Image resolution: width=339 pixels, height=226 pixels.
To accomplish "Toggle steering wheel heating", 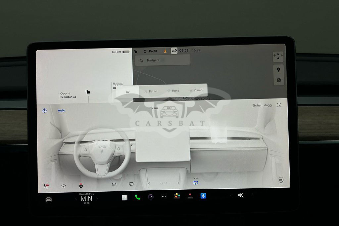I will coord(81,185).
